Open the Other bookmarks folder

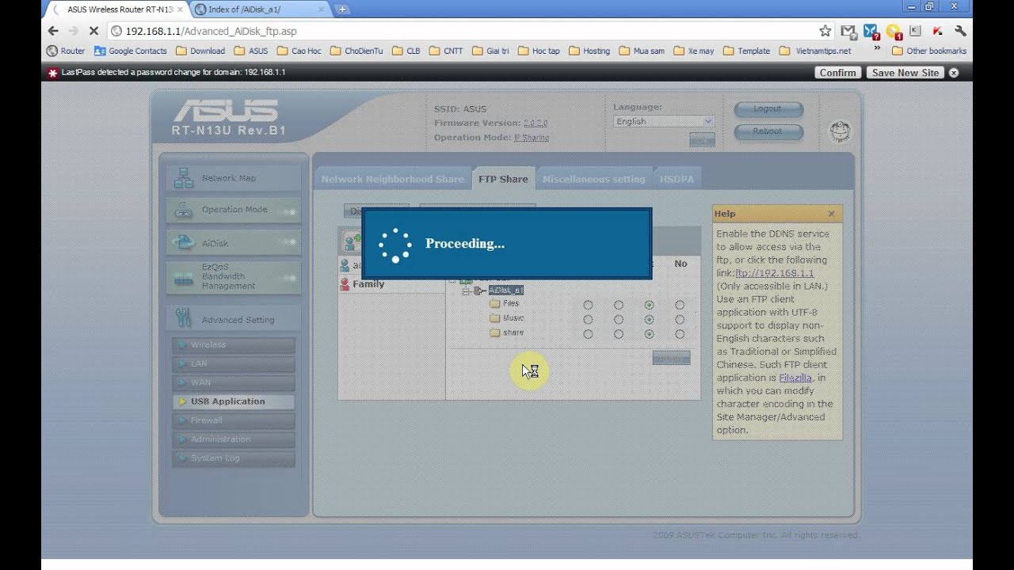point(928,51)
